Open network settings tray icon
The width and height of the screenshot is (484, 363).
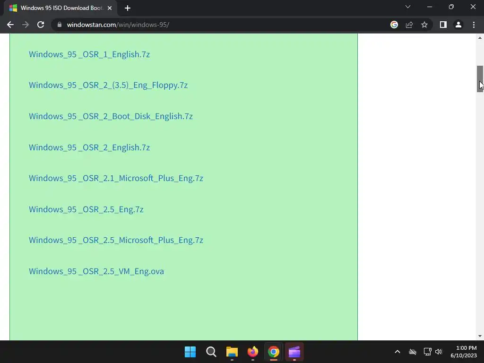pos(427,352)
